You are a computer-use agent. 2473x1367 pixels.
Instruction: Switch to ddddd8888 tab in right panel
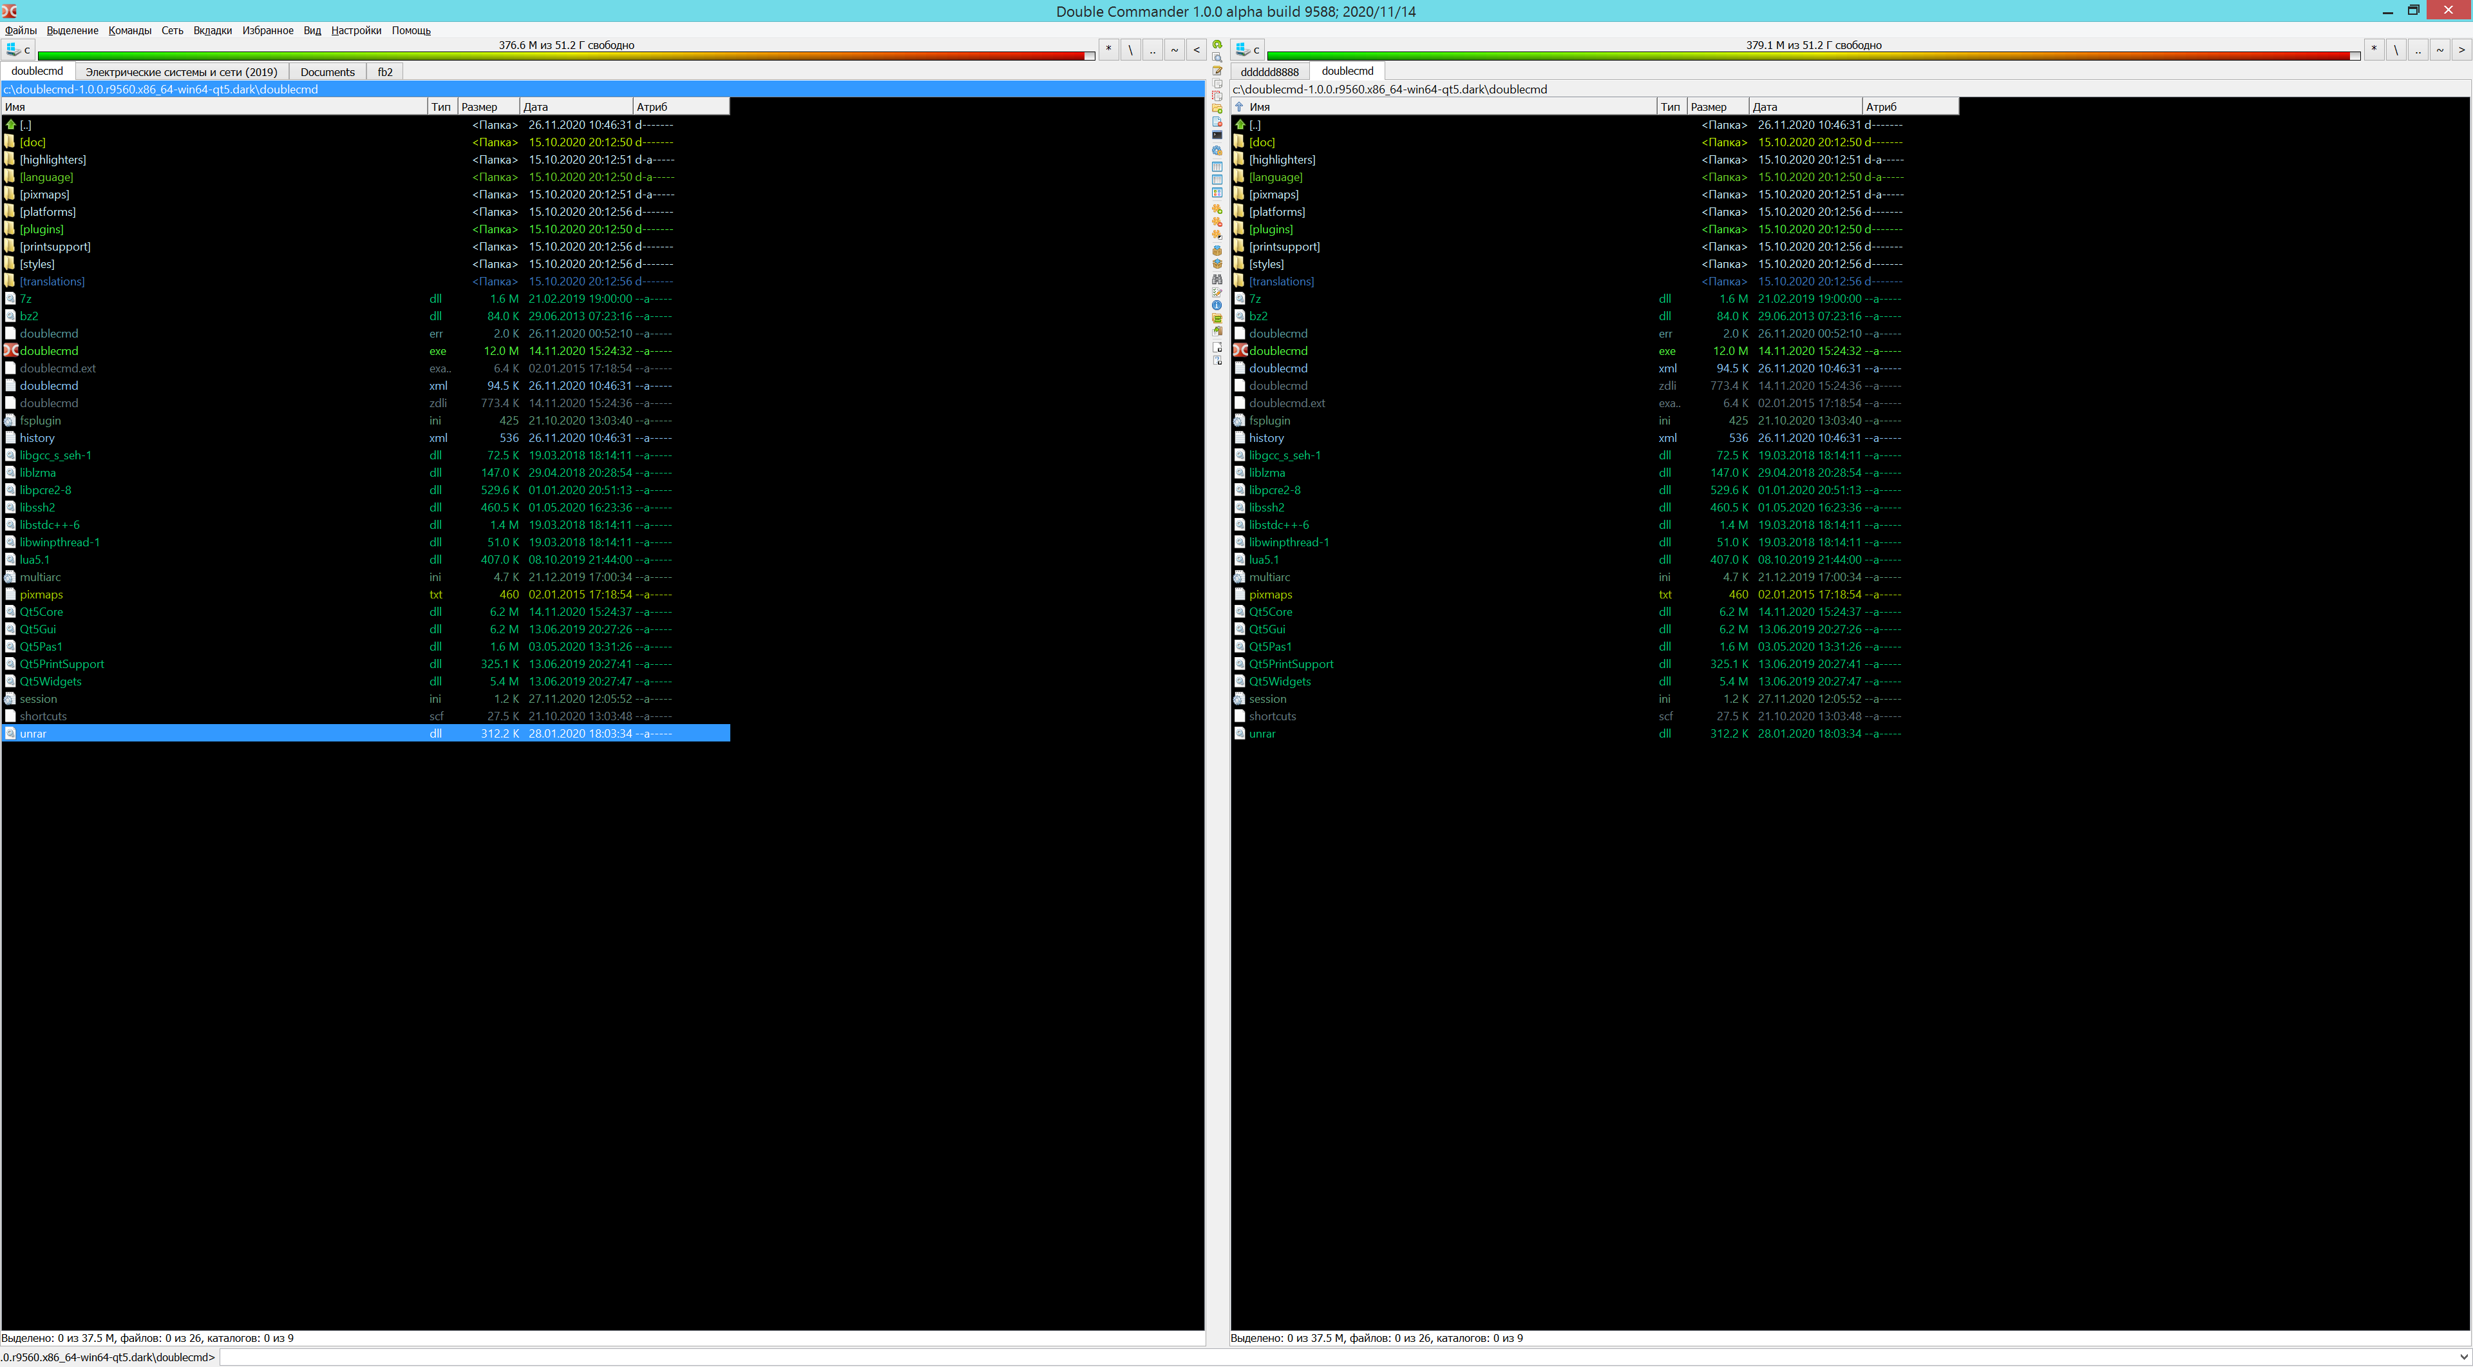click(x=1269, y=72)
